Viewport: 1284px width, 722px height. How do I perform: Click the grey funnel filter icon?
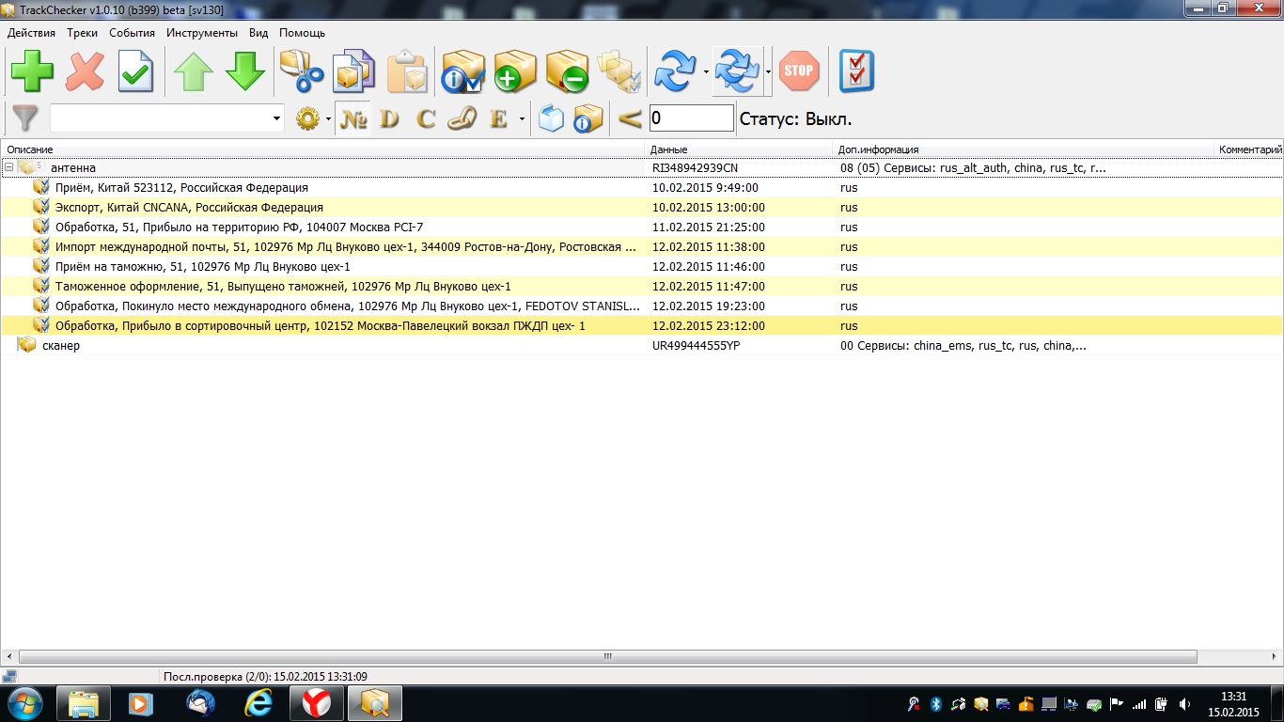(25, 118)
